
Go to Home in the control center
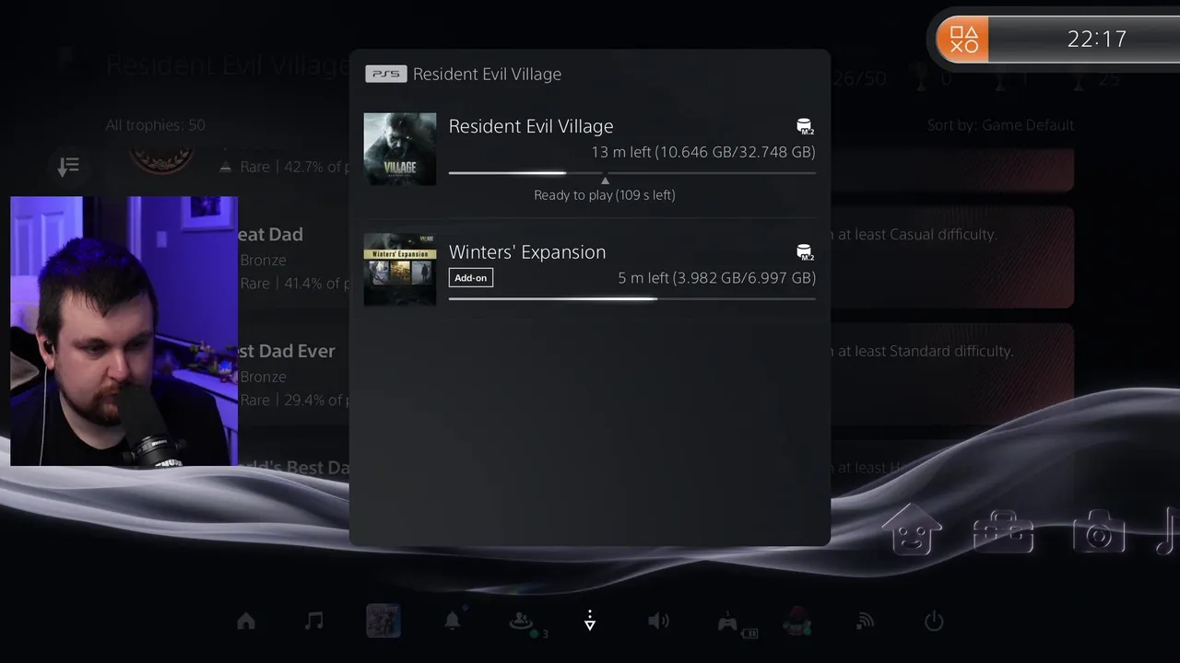(246, 622)
